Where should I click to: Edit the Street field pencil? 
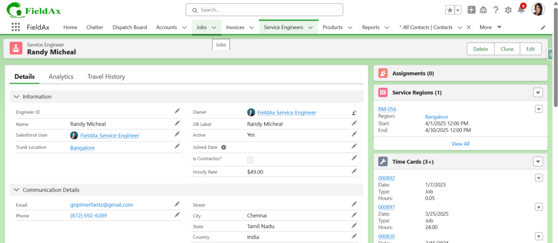tap(354, 204)
